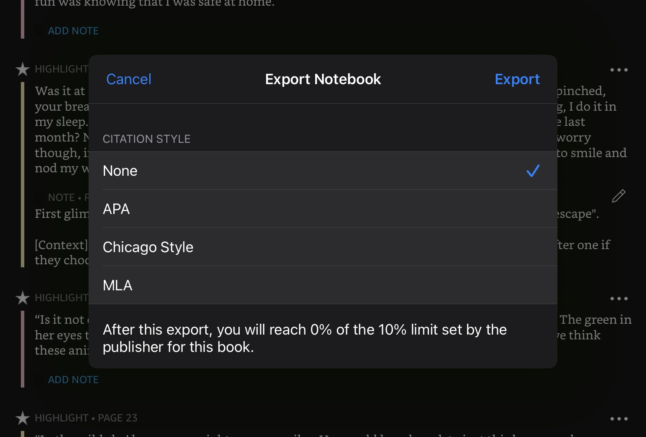Screen dimensions: 646x437
Task: Click the pencil icon to edit the note
Action: 618,196
